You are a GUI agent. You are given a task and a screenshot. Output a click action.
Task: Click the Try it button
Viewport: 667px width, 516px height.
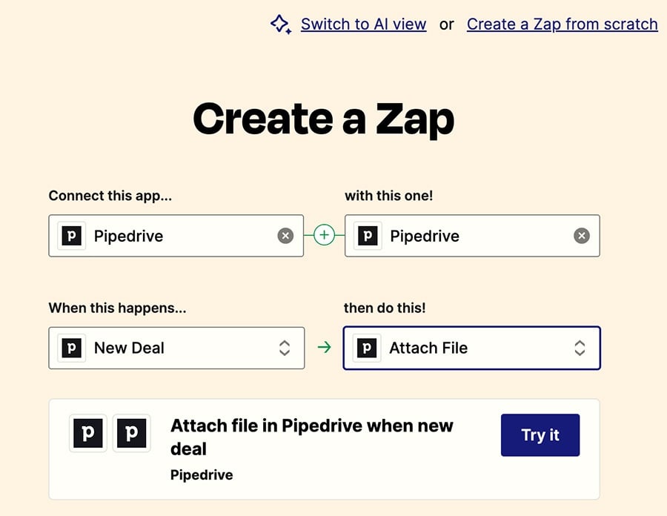(540, 435)
